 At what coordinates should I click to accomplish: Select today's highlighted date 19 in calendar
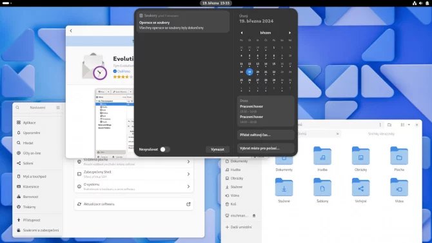pos(250,72)
